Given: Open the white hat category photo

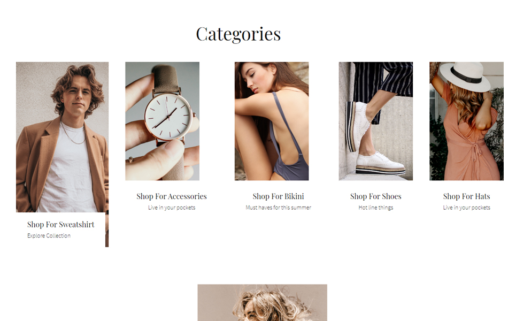Looking at the screenshot, I should point(466,121).
